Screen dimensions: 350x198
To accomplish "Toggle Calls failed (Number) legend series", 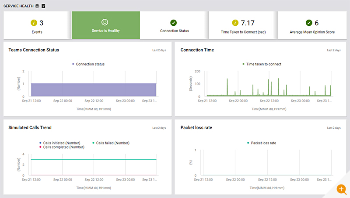I will [111, 143].
